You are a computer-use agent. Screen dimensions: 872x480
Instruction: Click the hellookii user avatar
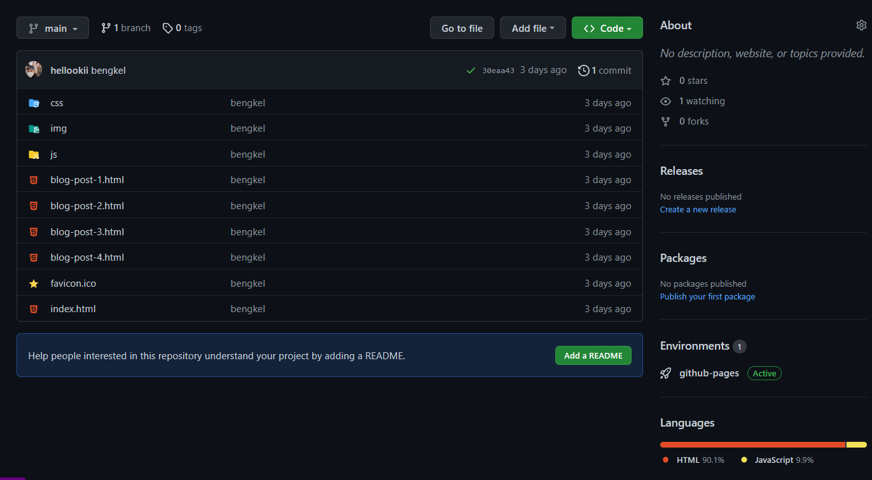(34, 70)
